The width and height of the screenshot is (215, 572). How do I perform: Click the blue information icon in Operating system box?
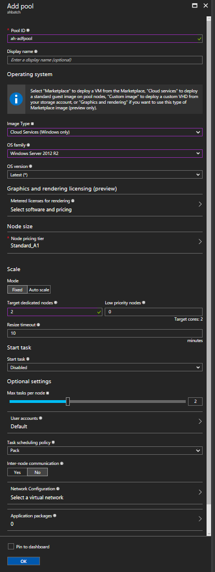click(x=16, y=99)
